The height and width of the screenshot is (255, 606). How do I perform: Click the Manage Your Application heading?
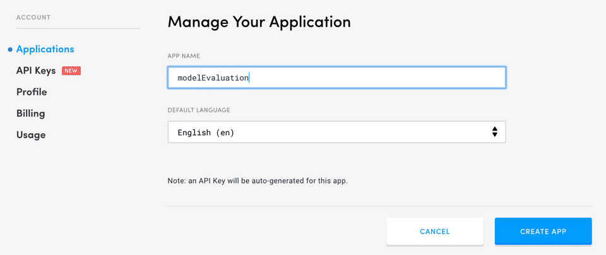click(x=259, y=22)
